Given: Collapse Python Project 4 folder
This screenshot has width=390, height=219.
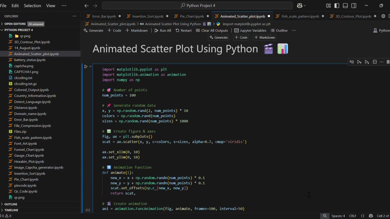Looking at the screenshot, I should pyautogui.click(x=18, y=30).
